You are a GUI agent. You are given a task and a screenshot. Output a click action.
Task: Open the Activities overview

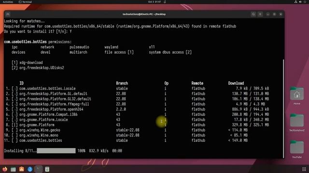point(8,2)
